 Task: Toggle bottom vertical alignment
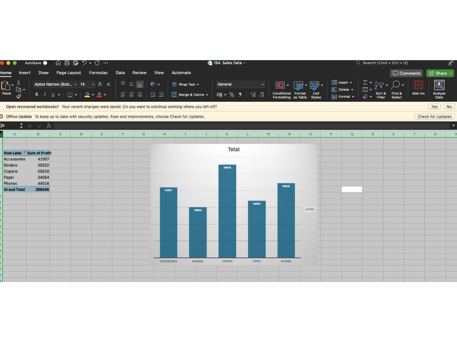click(139, 85)
